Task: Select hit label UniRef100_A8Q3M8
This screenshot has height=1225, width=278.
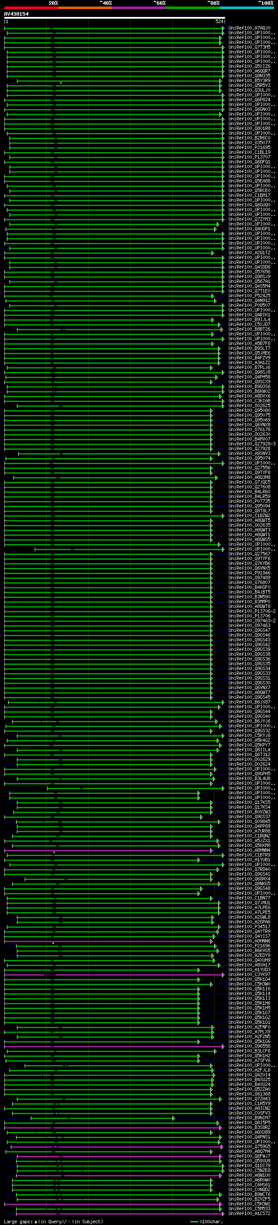Action: [x=249, y=478]
